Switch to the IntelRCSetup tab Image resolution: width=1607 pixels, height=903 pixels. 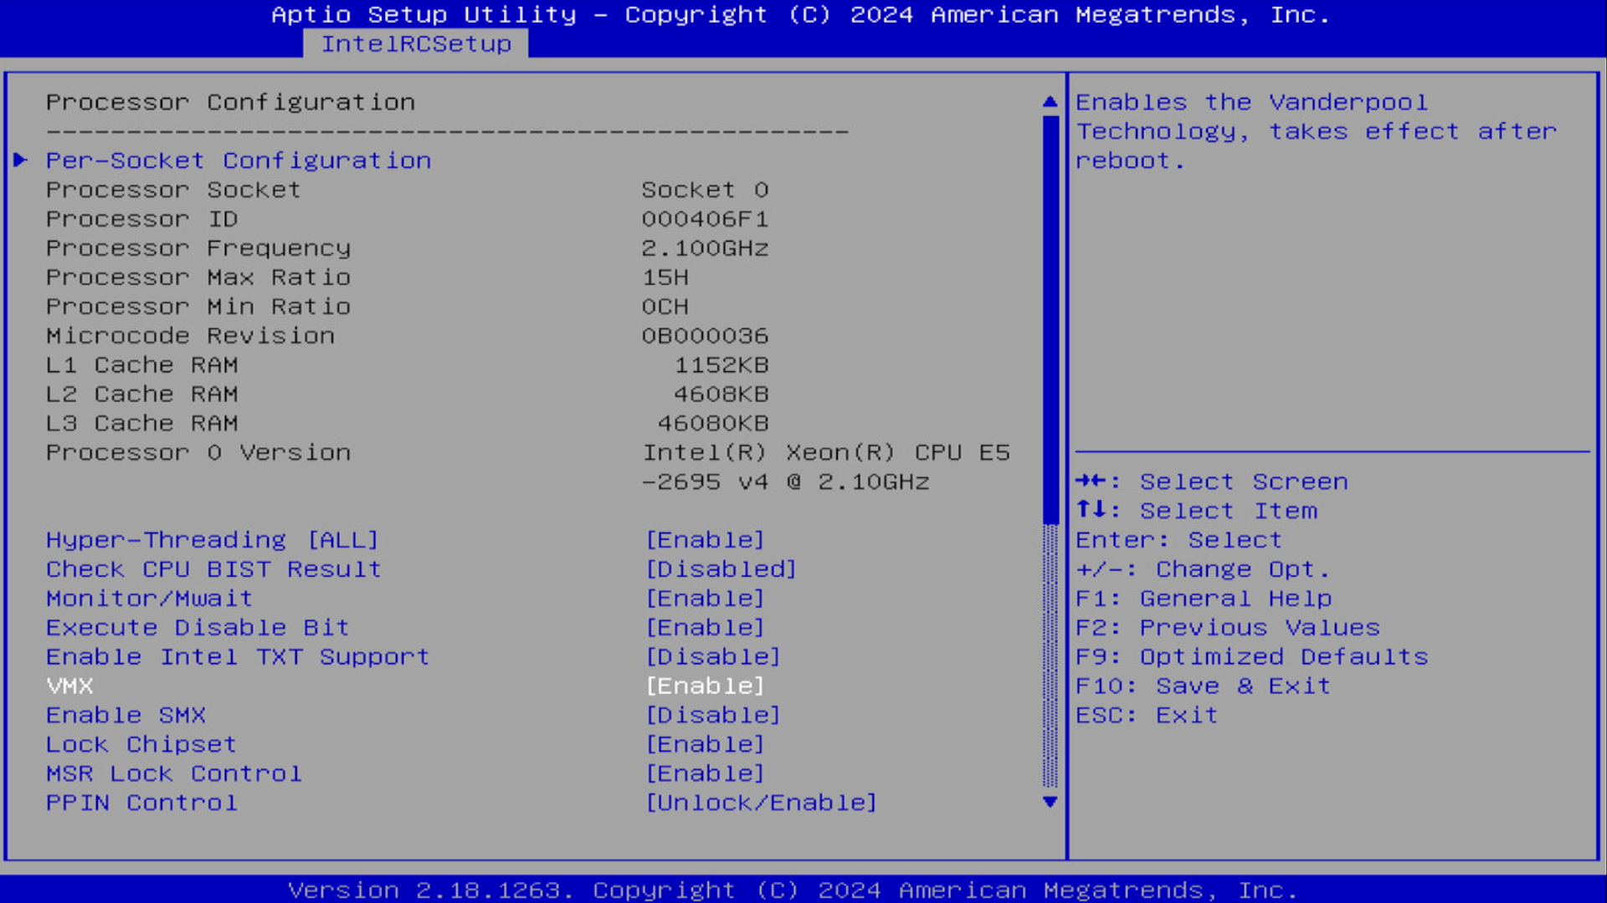pyautogui.click(x=417, y=43)
